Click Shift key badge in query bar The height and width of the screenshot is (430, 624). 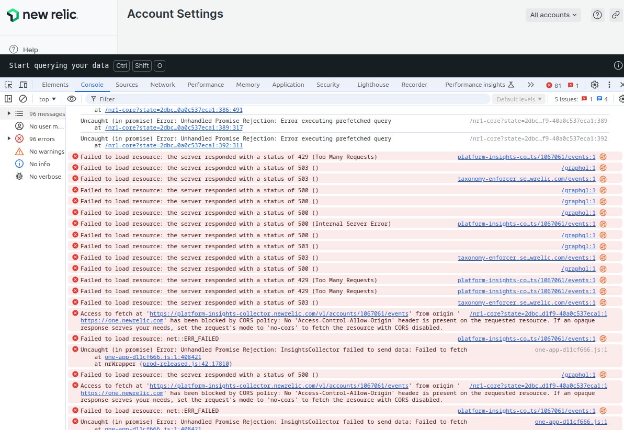(x=142, y=66)
